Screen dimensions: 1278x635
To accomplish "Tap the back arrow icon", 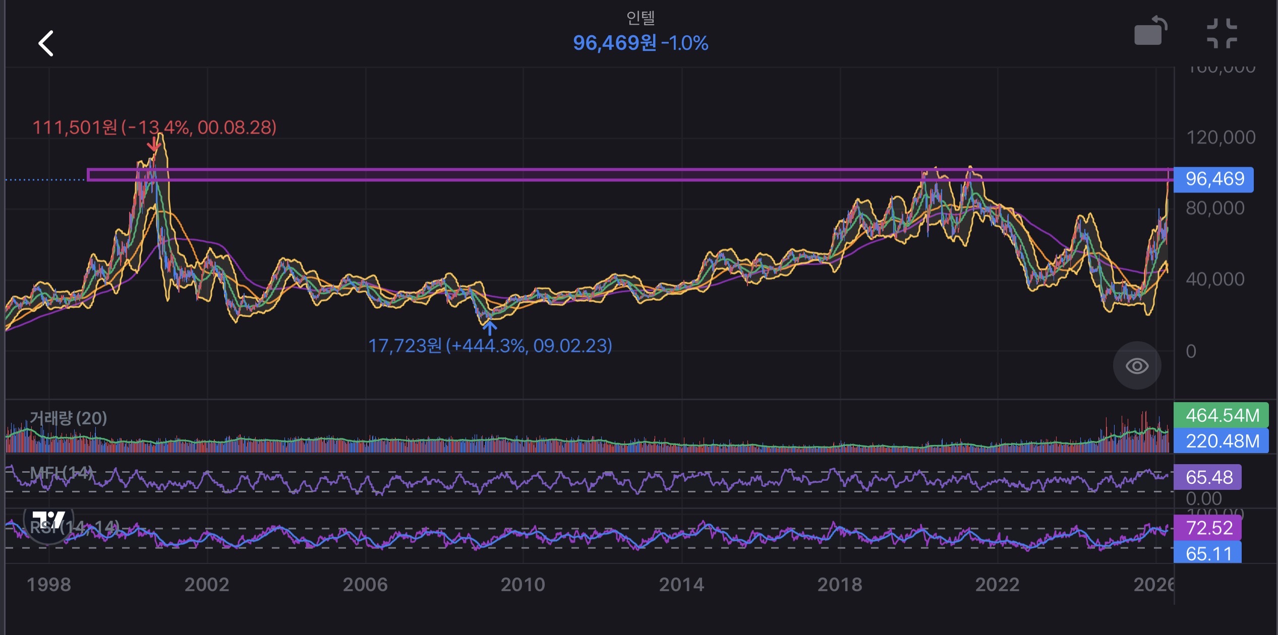I will tap(46, 43).
